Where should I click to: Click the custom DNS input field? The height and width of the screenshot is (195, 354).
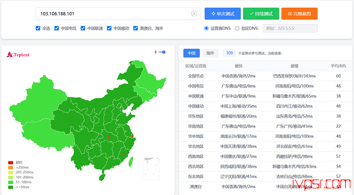[x=290, y=28]
